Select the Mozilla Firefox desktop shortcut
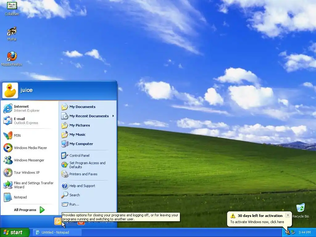The image size is (316, 237). coord(12,59)
